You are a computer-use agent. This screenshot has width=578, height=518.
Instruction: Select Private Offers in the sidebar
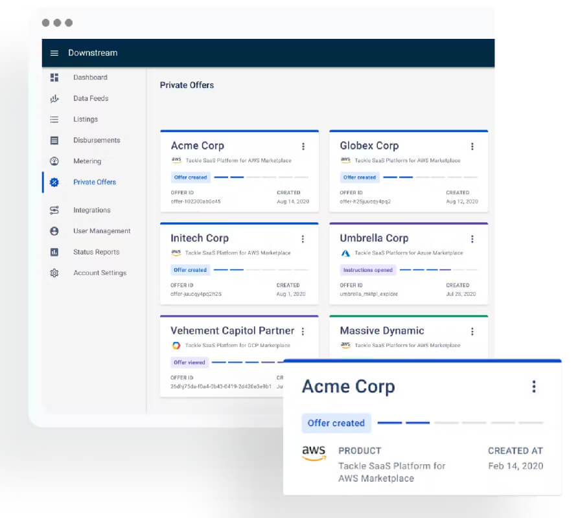point(95,182)
